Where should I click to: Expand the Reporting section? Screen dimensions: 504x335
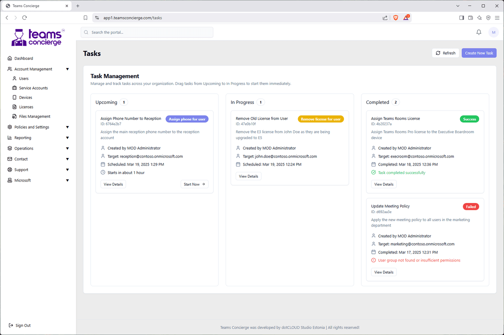67,137
